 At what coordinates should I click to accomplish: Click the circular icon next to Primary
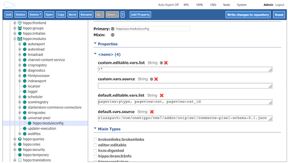[113, 29]
